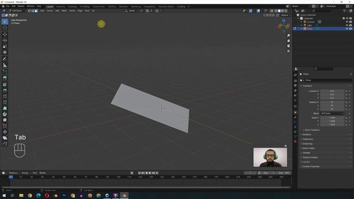
Task: Expand the Visibility panel
Action: [306, 153]
